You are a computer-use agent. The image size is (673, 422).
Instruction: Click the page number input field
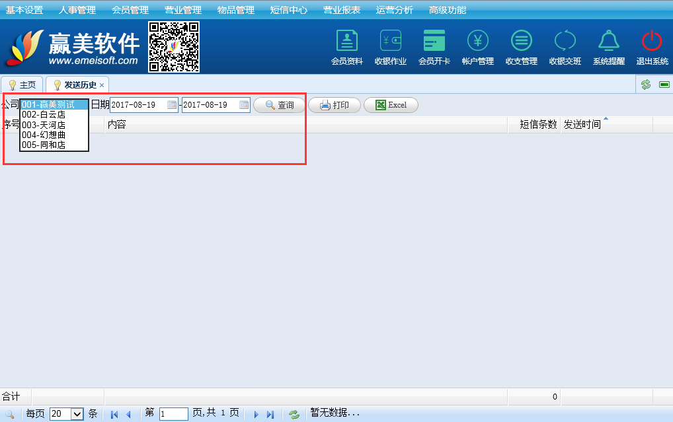pos(173,414)
